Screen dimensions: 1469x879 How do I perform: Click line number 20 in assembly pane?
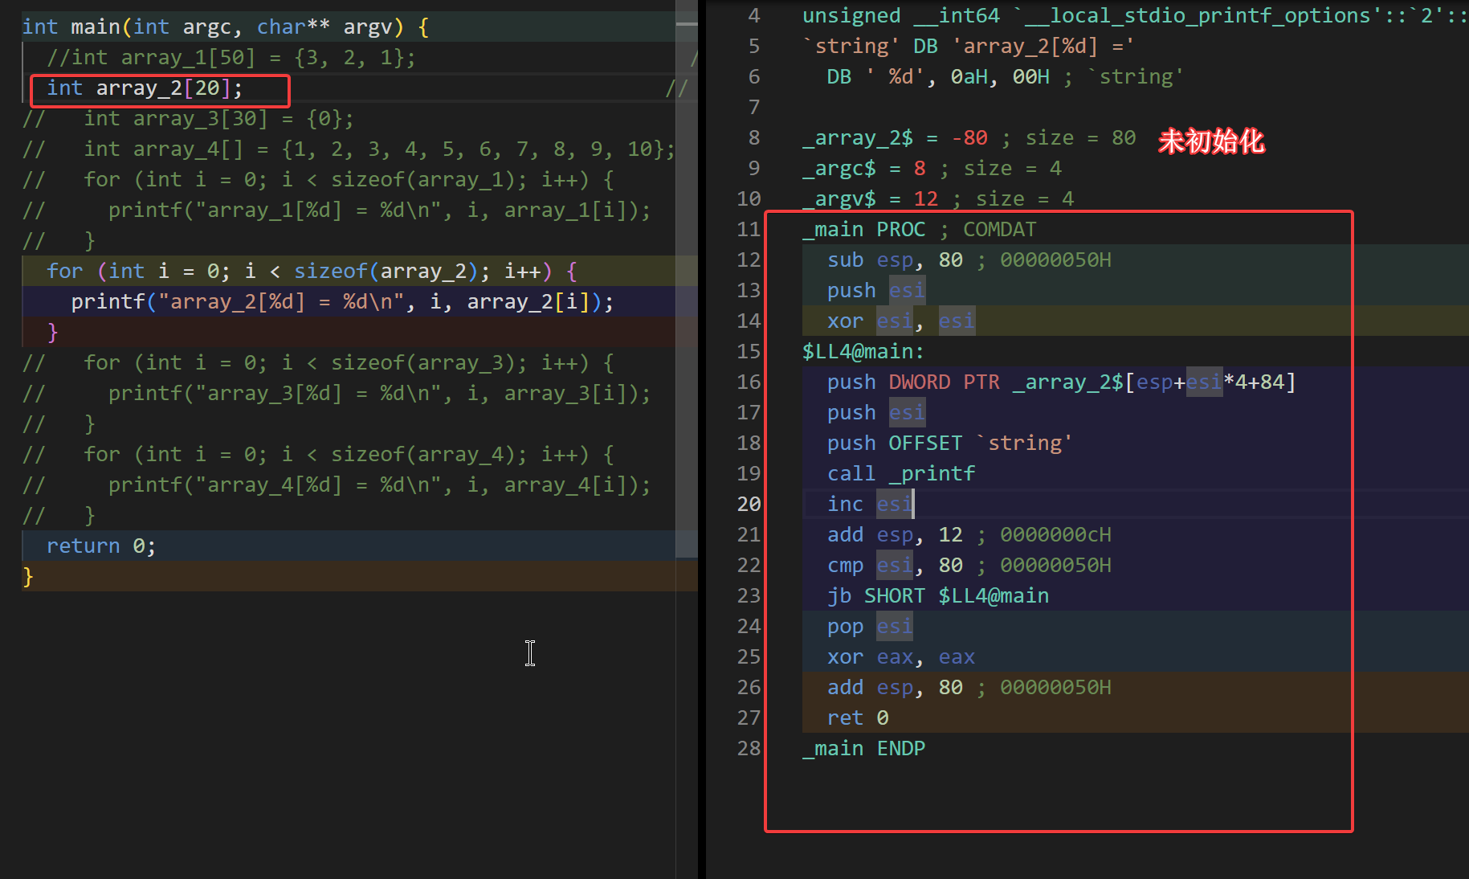pos(748,504)
